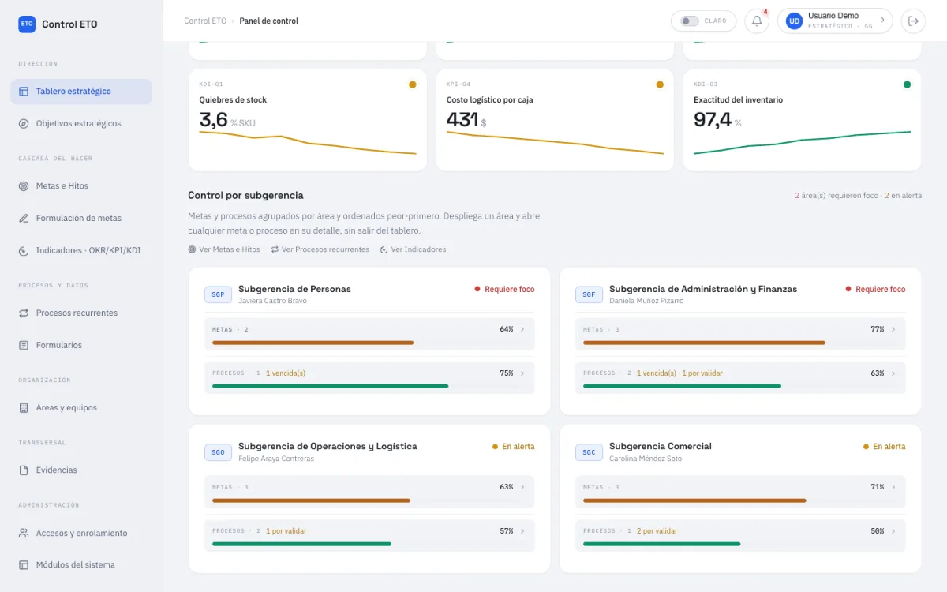Open notifications bell icon
Viewport: 947px width, 592px height.
757,21
